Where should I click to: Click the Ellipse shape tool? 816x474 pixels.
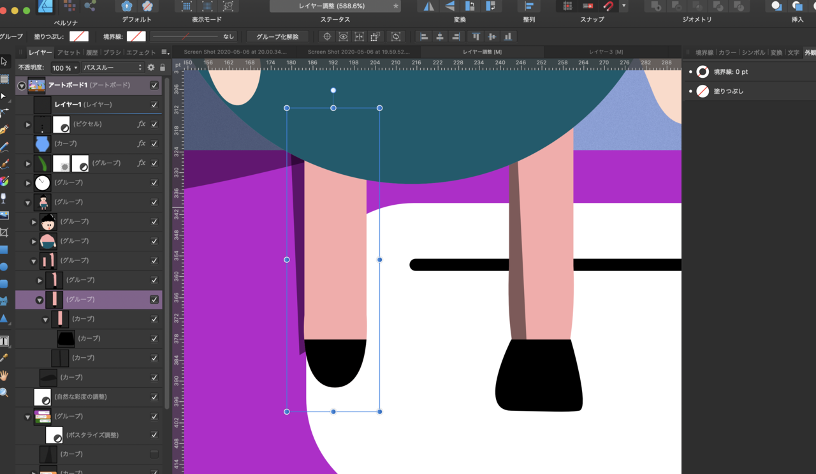point(4,267)
